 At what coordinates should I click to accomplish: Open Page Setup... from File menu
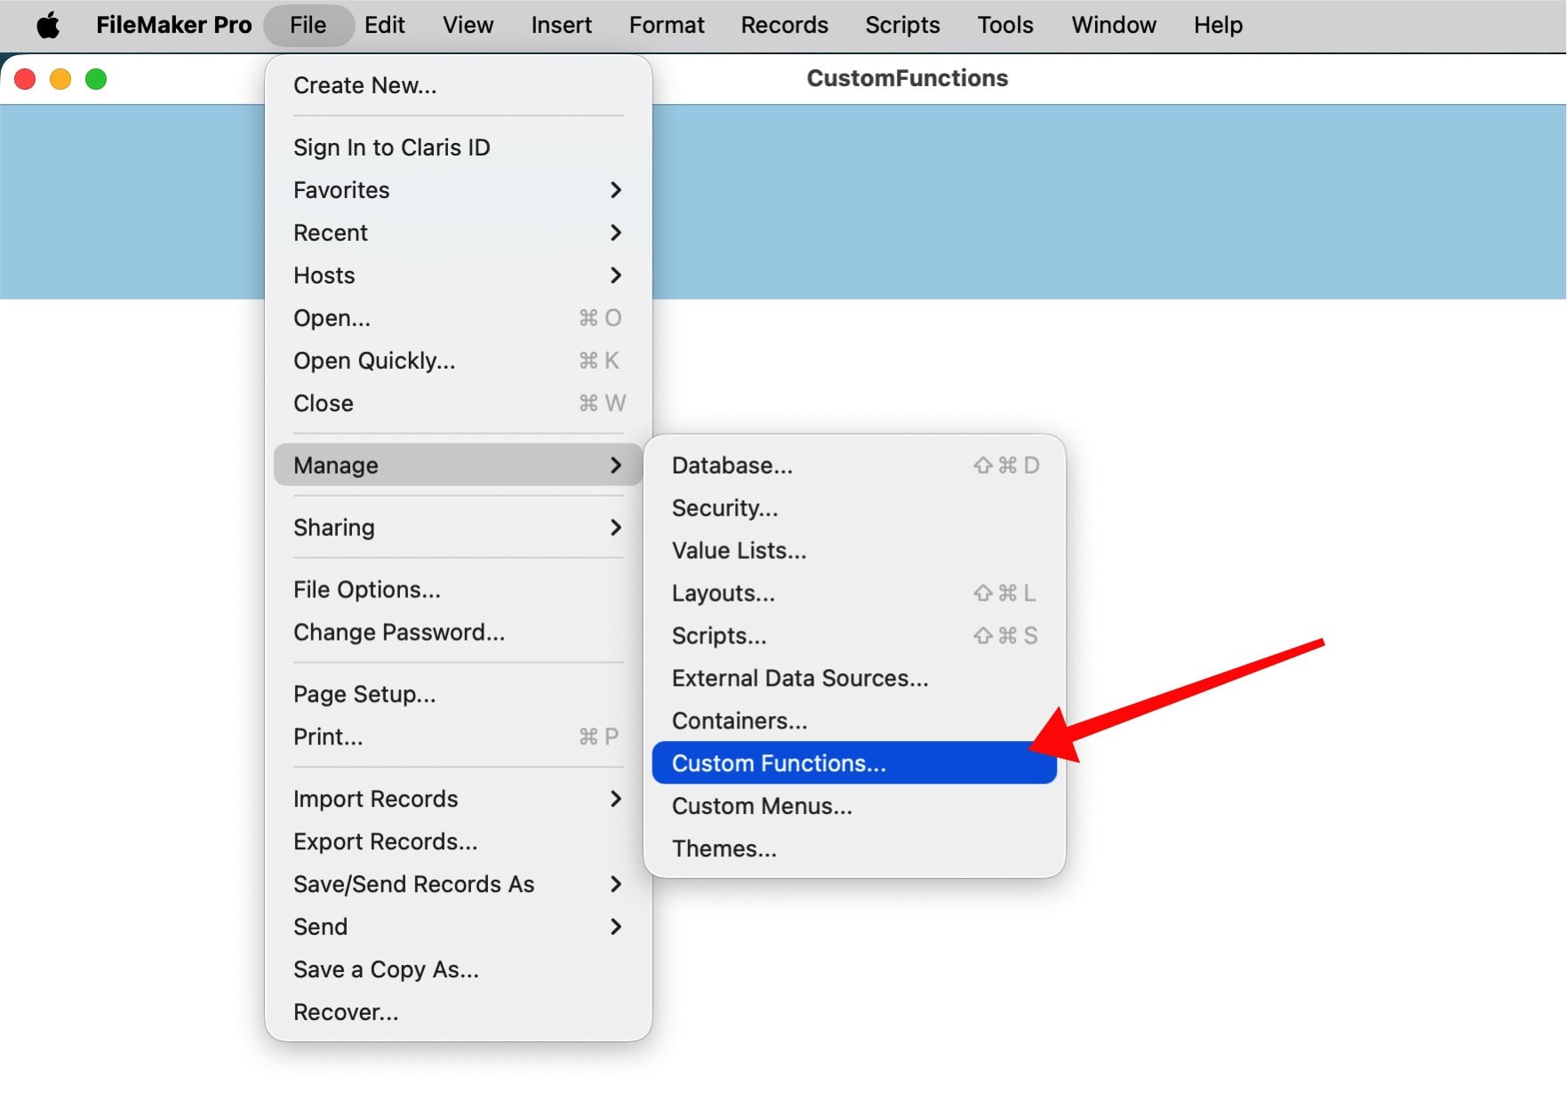tap(458, 694)
